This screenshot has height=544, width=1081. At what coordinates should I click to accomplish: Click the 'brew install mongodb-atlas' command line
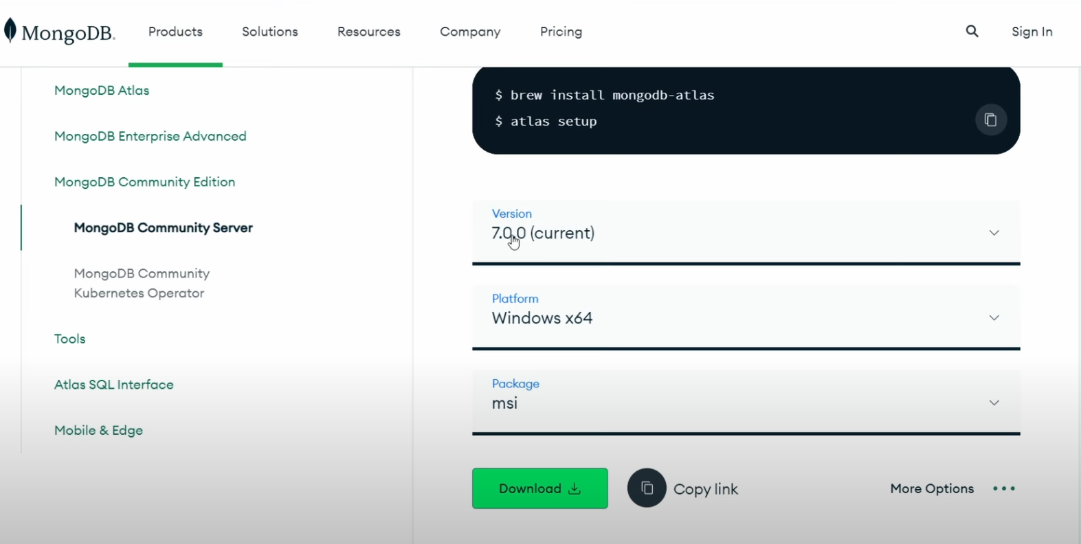pyautogui.click(x=605, y=95)
